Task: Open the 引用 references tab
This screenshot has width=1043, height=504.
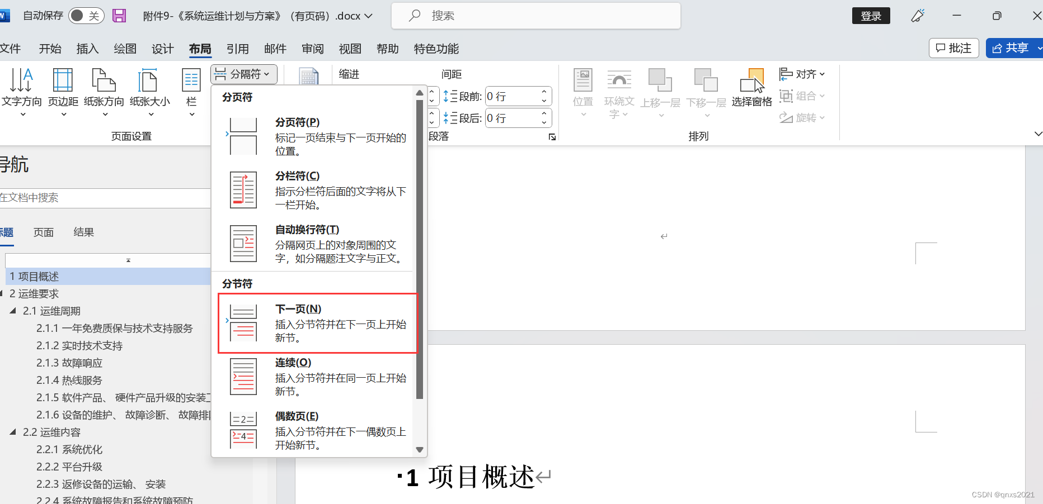Action: tap(237, 49)
